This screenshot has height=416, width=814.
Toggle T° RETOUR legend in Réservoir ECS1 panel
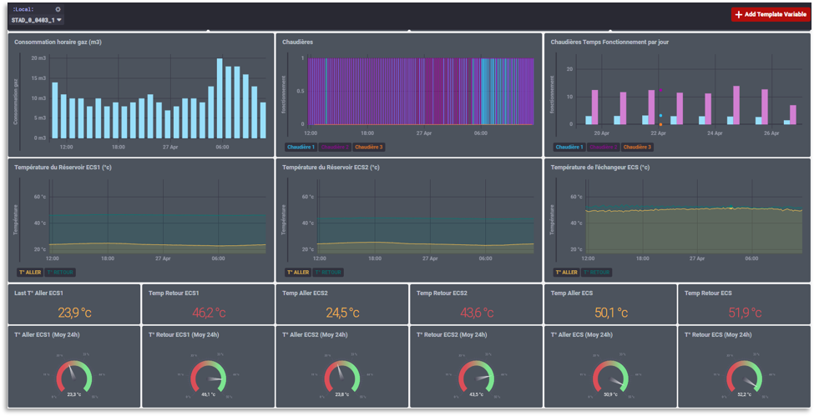tap(60, 273)
